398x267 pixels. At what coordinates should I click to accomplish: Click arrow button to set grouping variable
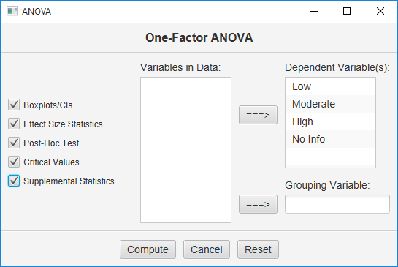click(258, 204)
